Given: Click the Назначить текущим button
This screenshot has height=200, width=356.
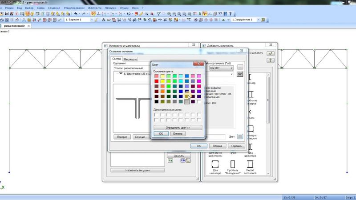Looking at the screenshot, I should pos(137,170).
